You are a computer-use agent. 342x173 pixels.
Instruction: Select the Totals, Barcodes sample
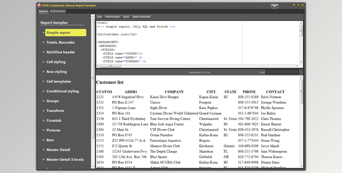point(61,42)
